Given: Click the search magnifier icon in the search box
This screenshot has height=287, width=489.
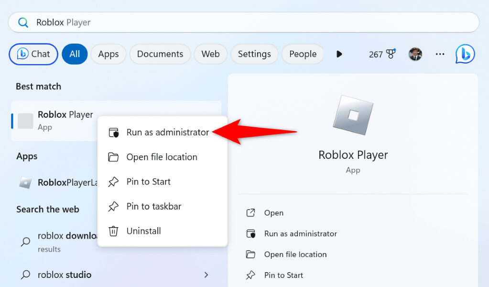Looking at the screenshot, I should [23, 22].
